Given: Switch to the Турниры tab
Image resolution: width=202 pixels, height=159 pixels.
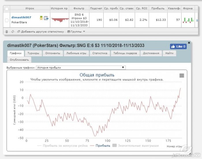Looking at the screenshot, I should [x=33, y=53].
